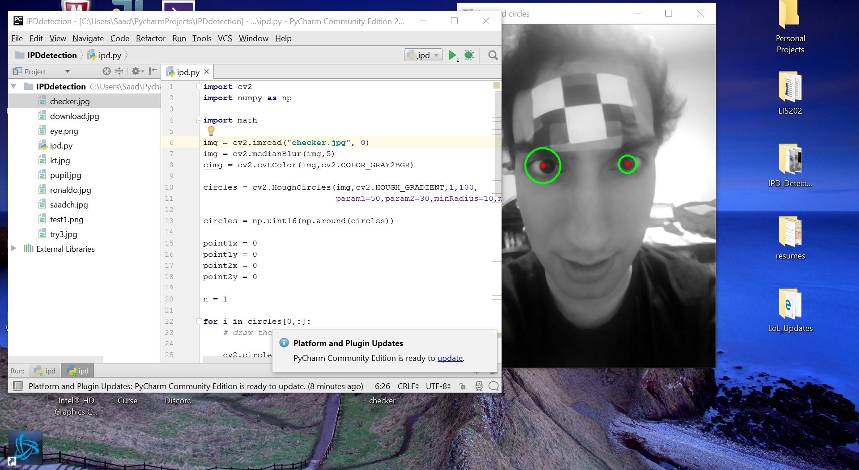
Task: Toggle tool window buttons in status bar corner
Action: 18,386
